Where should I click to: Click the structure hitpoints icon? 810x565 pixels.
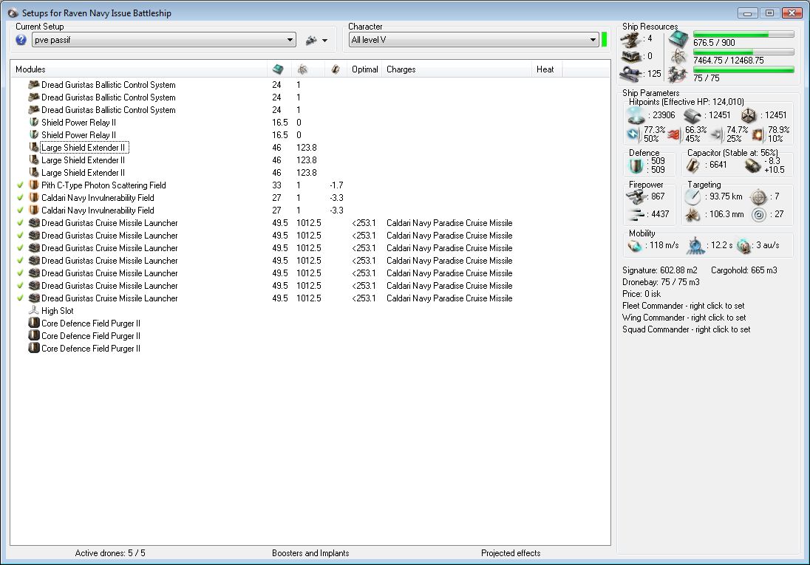[x=749, y=116]
